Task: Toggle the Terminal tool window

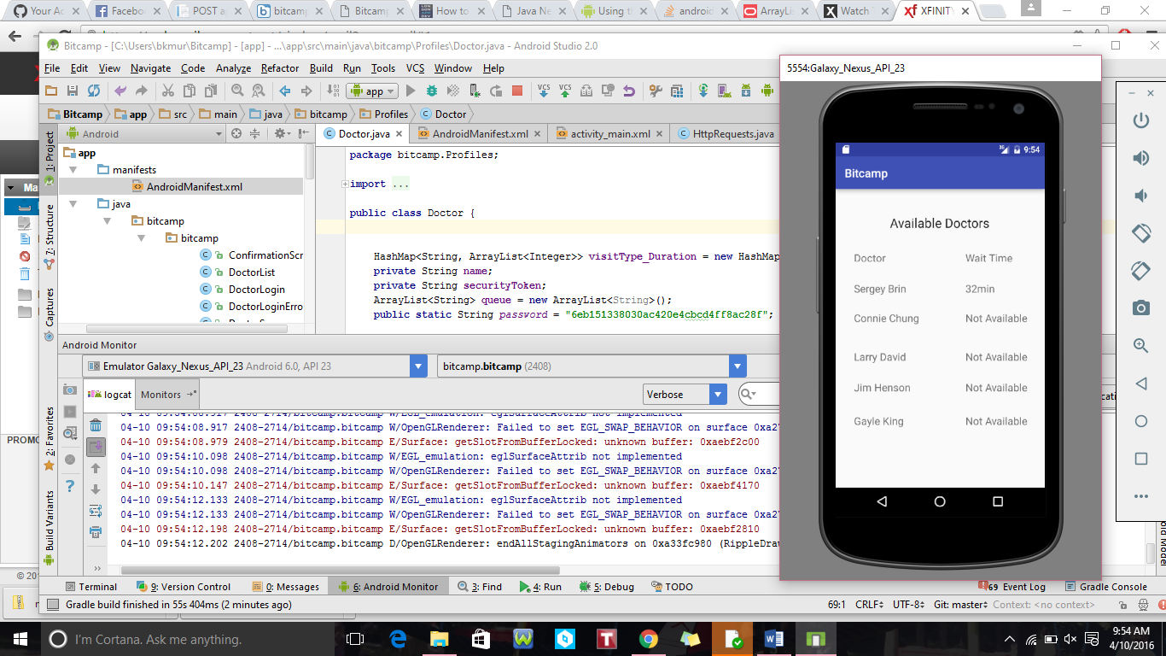Action: [91, 587]
